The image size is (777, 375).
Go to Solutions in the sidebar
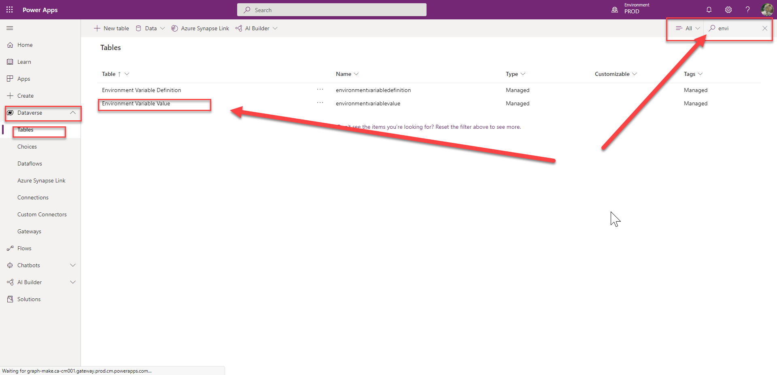pos(29,299)
